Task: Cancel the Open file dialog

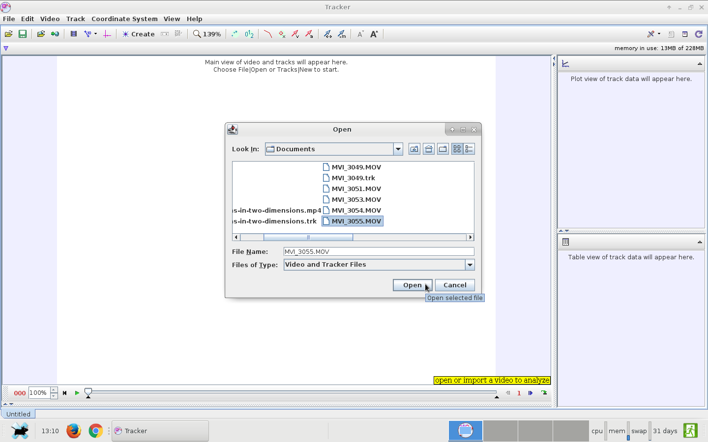Action: [x=454, y=285]
